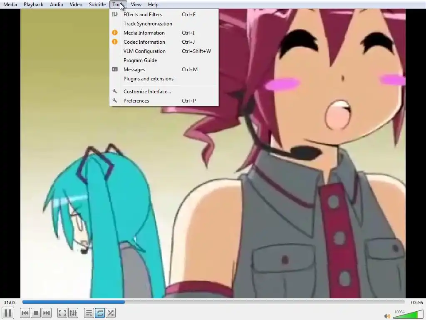
Task: Choose Customize Interface...
Action: [164, 91]
